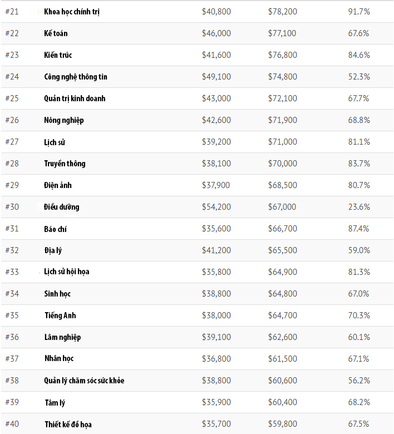The width and height of the screenshot is (394, 434).
Task: Select the Địa lý major name
Action: click(53, 250)
